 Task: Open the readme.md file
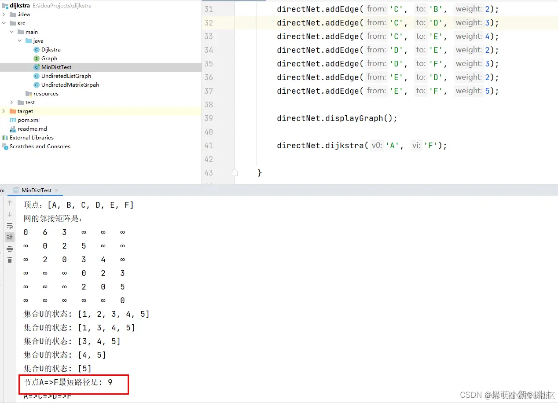[32, 129]
